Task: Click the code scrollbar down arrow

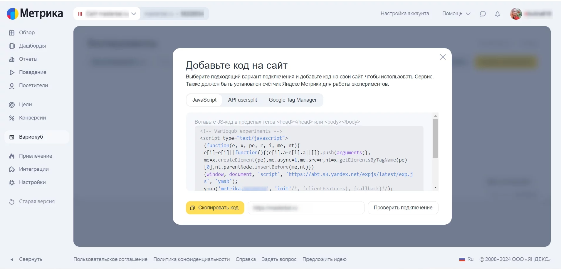Action: tap(436, 188)
